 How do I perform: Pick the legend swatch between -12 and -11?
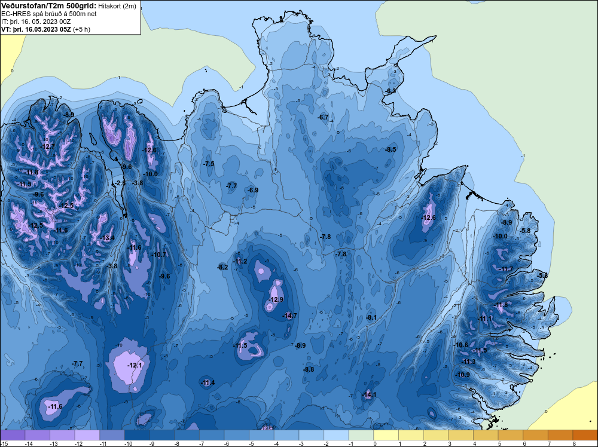[x=87, y=435]
